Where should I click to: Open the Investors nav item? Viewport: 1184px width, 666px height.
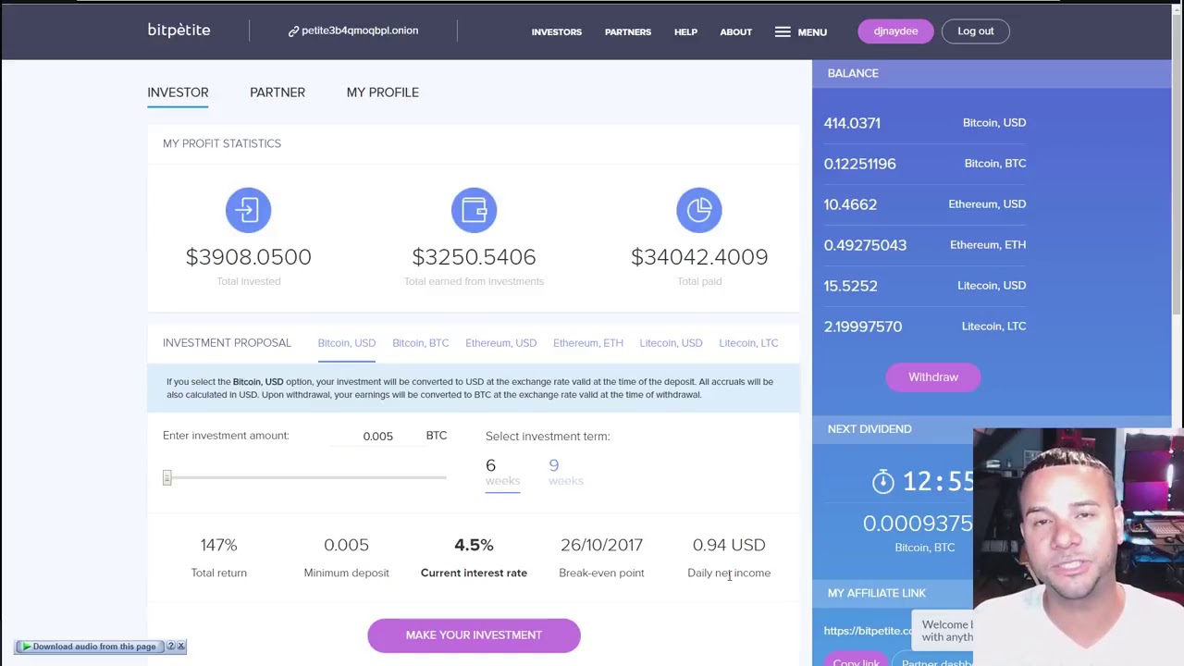pos(556,31)
